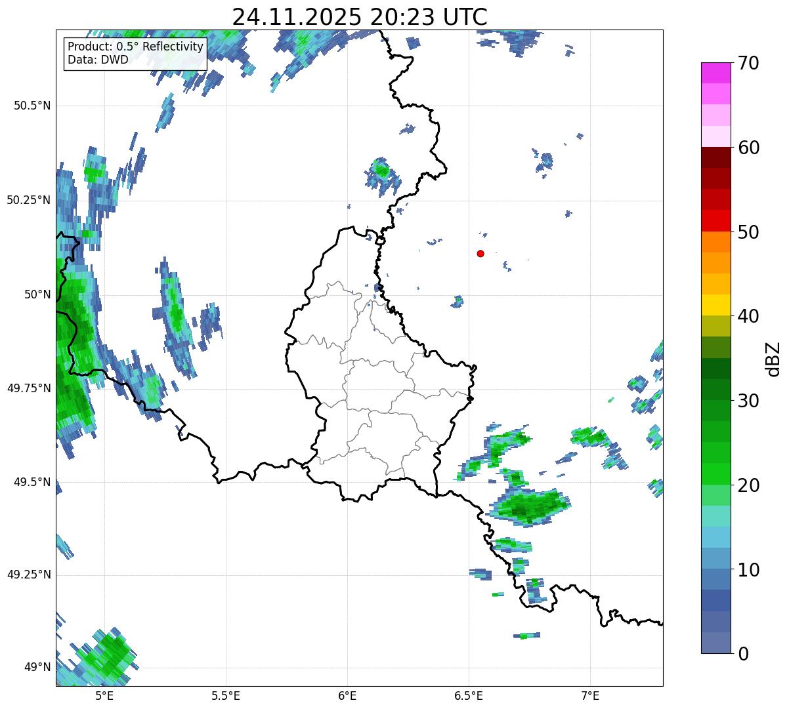Click the longitude label 6°E

pos(348,695)
